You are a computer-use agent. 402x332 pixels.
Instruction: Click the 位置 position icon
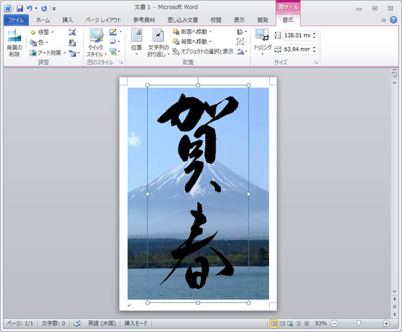pos(136,43)
